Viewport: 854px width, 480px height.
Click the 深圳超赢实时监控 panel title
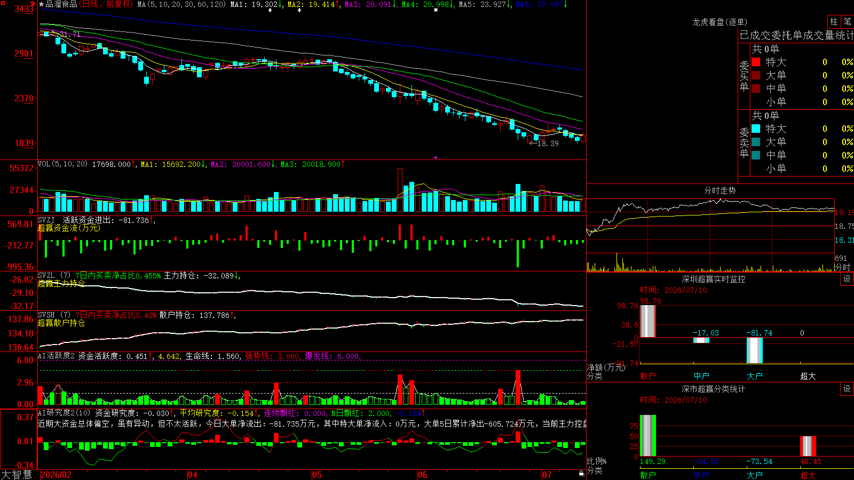click(x=714, y=279)
